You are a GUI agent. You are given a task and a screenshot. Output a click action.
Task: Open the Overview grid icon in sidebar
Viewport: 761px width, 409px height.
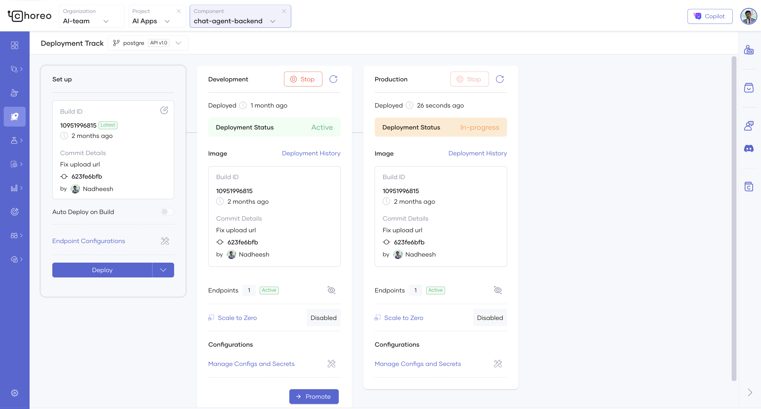(x=15, y=45)
